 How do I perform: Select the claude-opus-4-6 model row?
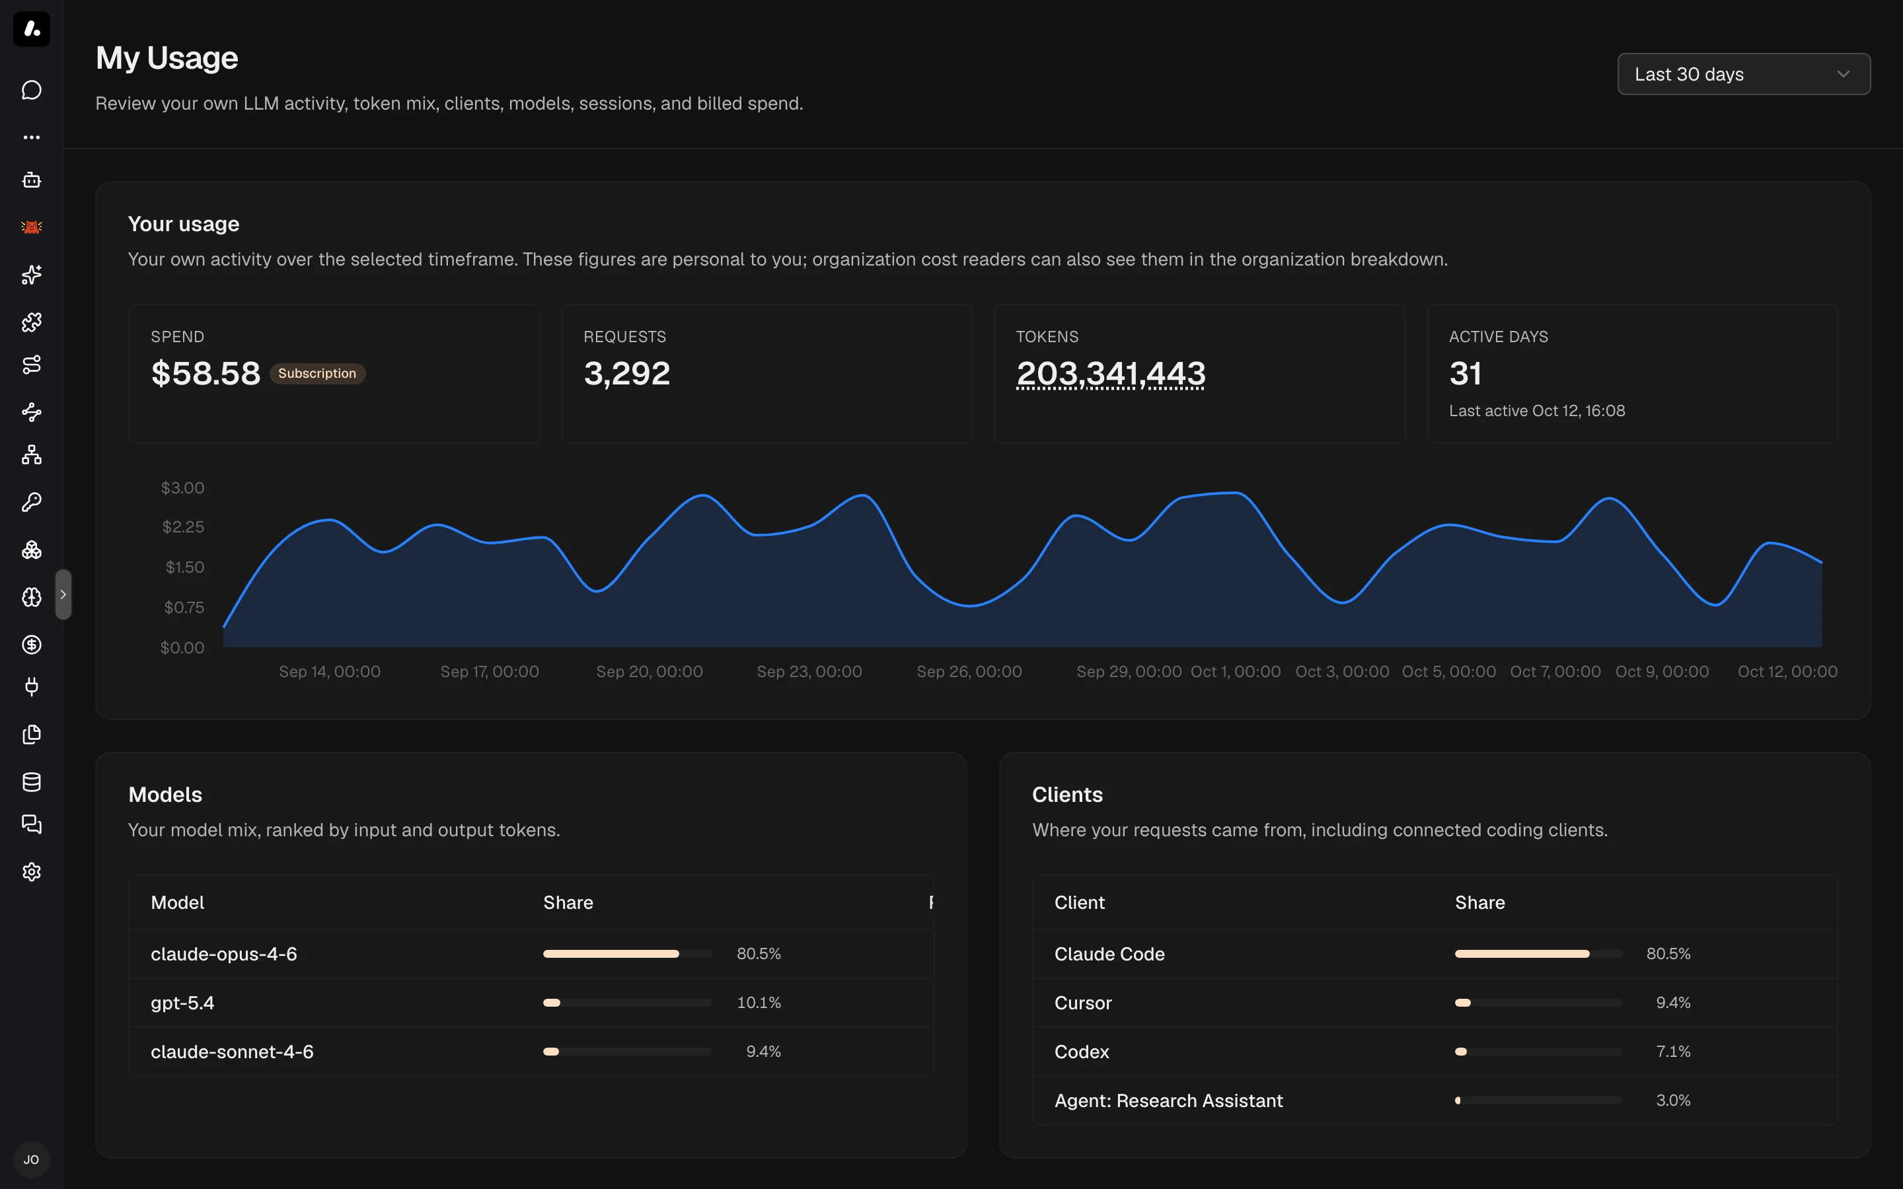click(531, 954)
